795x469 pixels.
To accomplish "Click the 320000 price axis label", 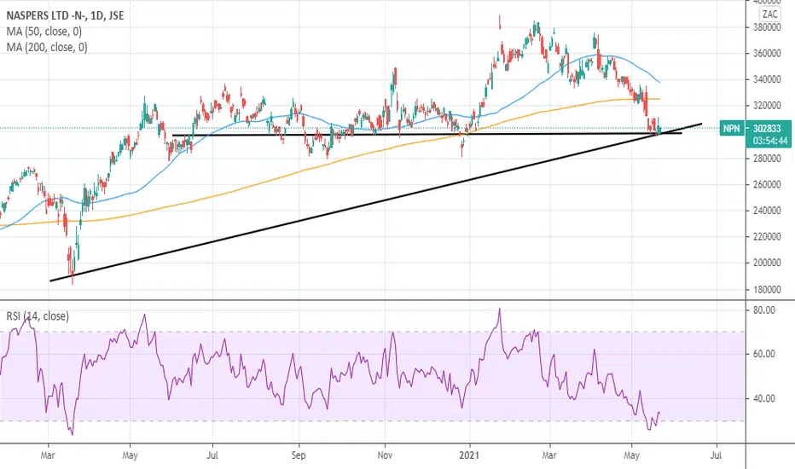I will 767,106.
